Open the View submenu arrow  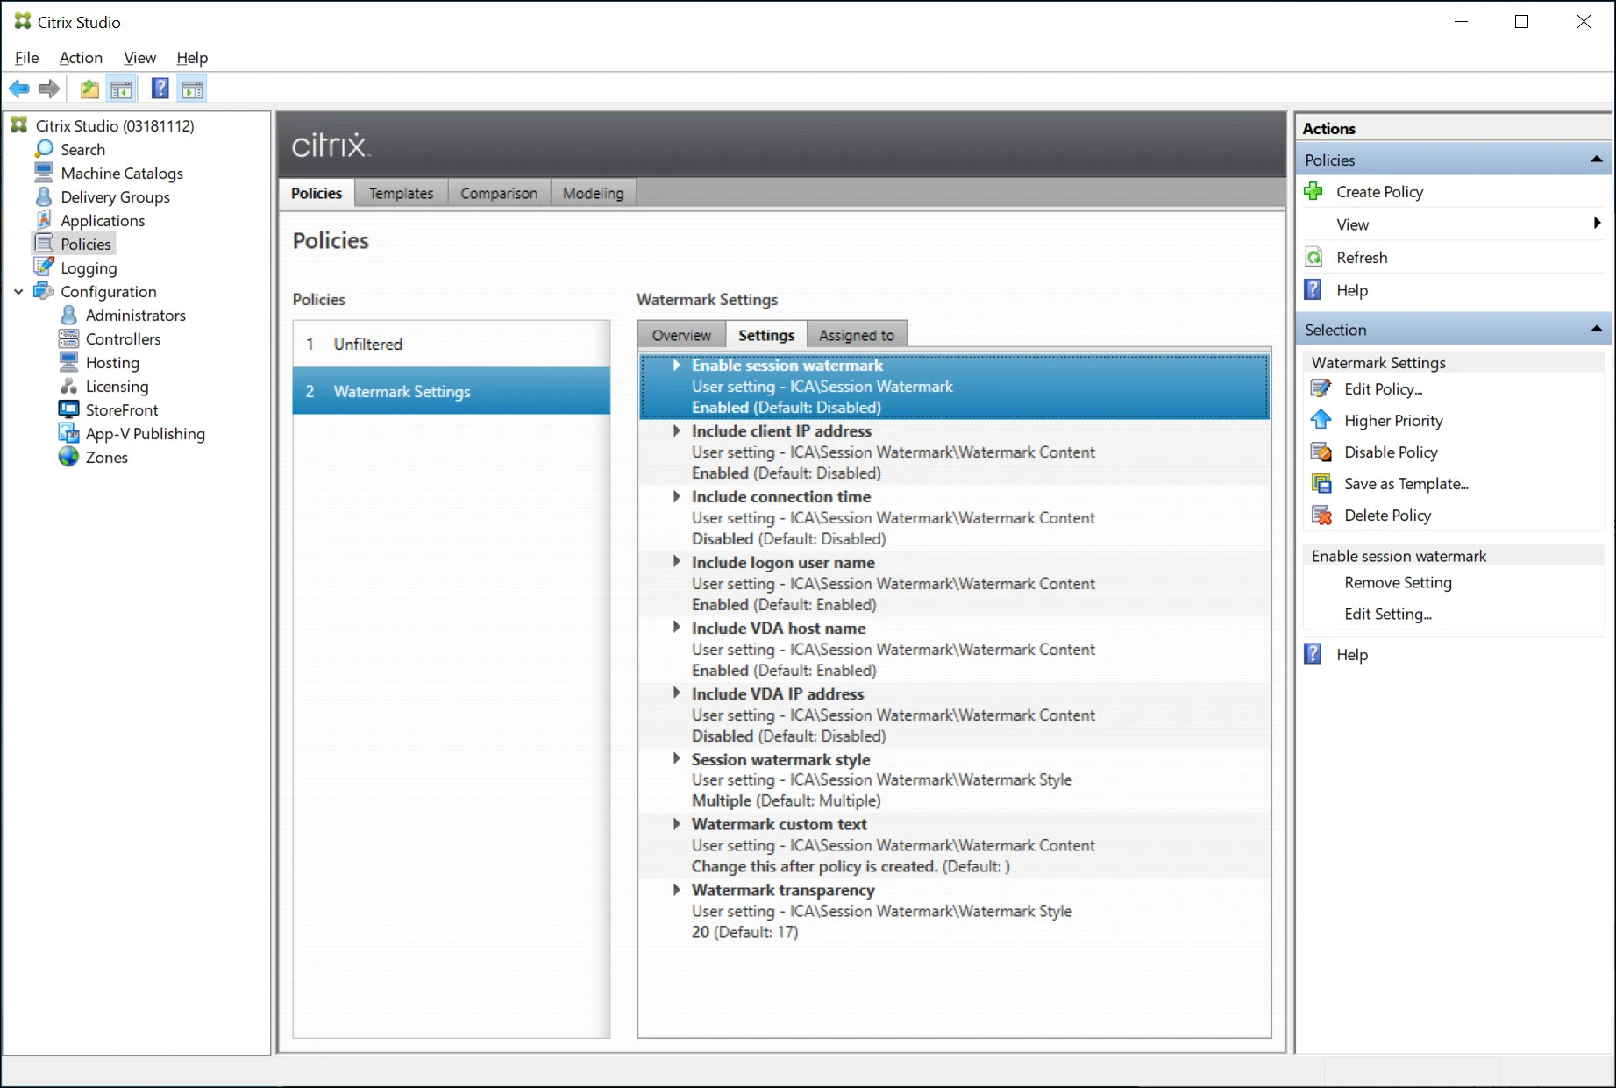pos(1597,224)
